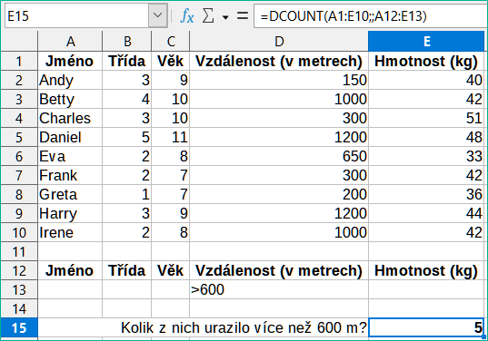Viewport: 488px width, 341px height.
Task: Select the cell with name Charles
Action: 70,118
